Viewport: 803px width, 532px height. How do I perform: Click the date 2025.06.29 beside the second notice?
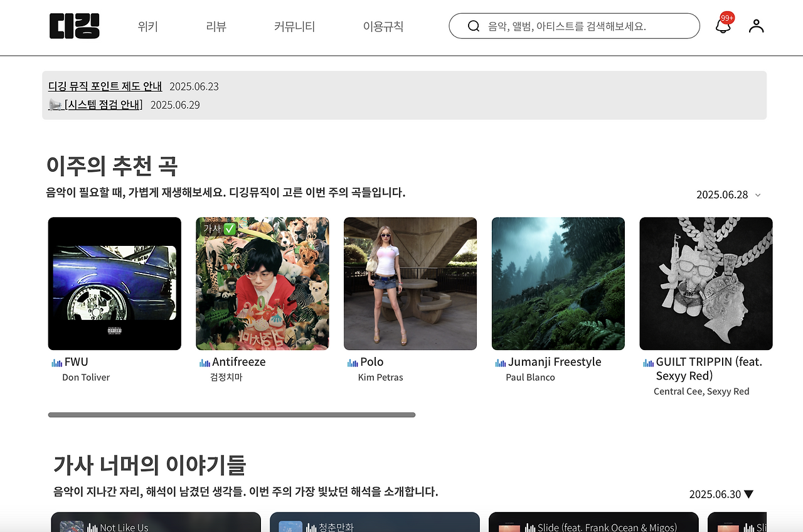[x=175, y=105]
